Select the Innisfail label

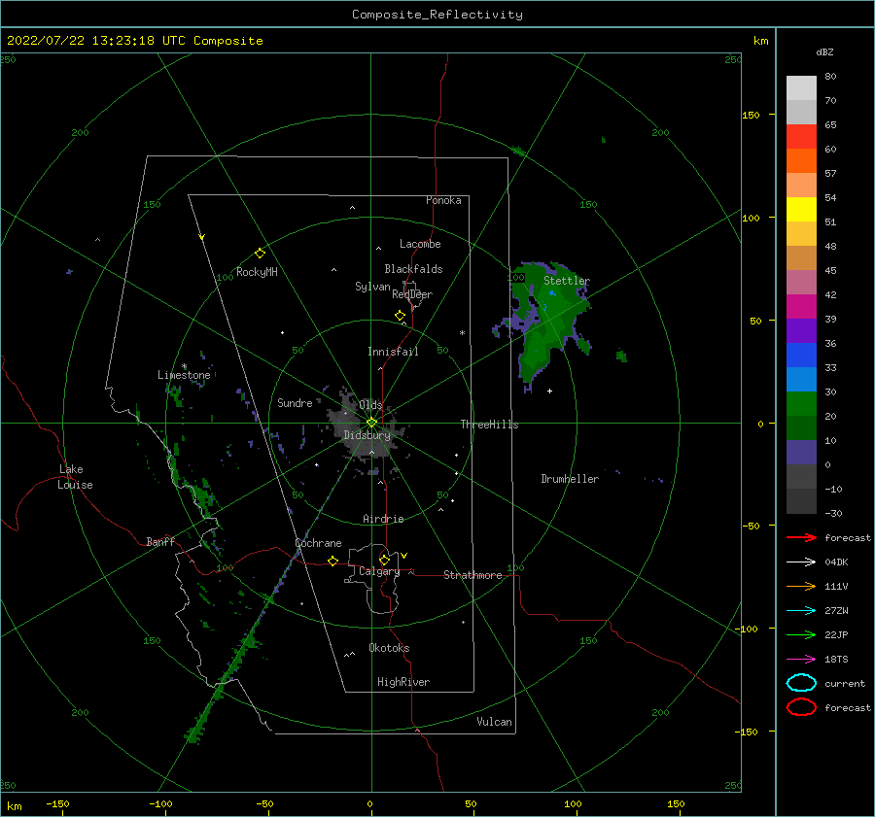coord(393,352)
